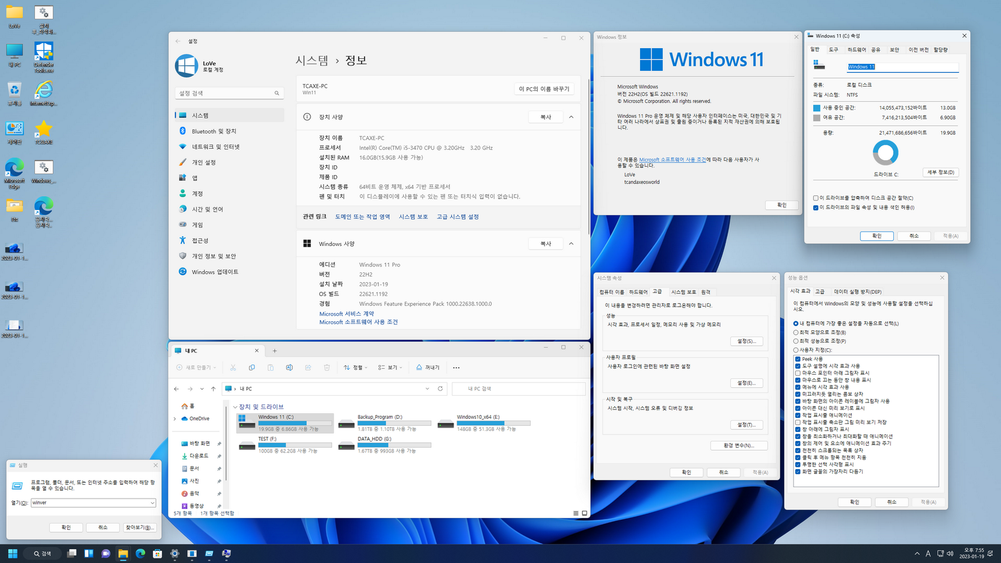
Task: Open Run dialog command dropdown arrow
Action: click(x=152, y=503)
